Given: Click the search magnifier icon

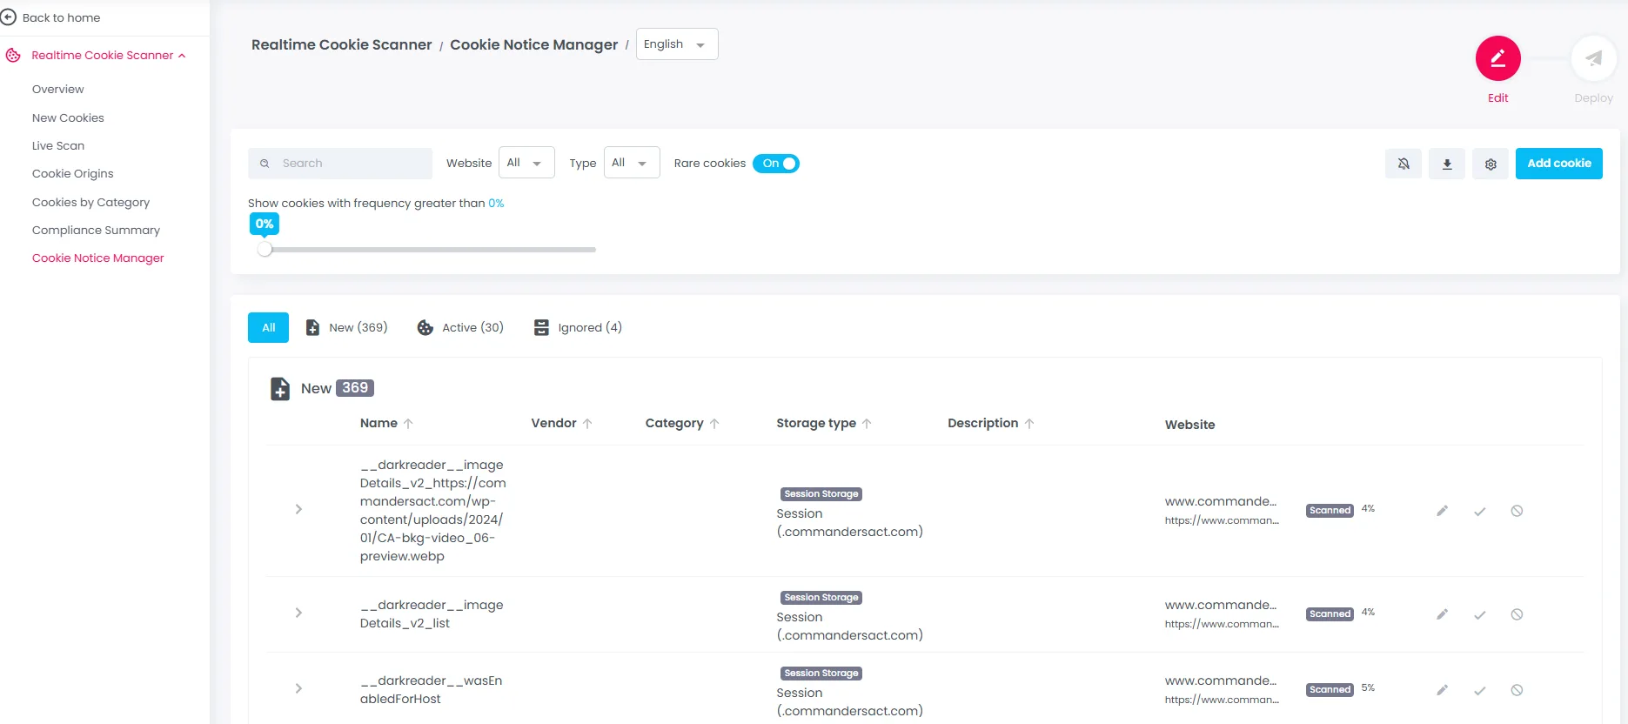Looking at the screenshot, I should (265, 164).
